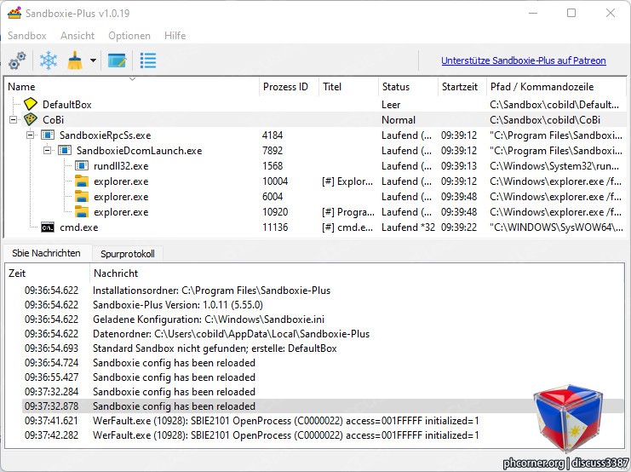Click process ID 1568 cell
The width and height of the screenshot is (631, 472).
click(x=272, y=165)
